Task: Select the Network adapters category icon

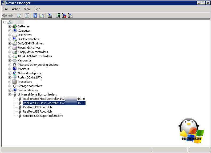Action: [x=15, y=73]
